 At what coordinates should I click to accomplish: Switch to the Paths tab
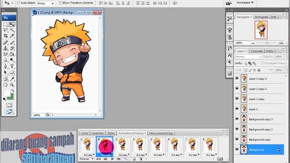pos(270,51)
